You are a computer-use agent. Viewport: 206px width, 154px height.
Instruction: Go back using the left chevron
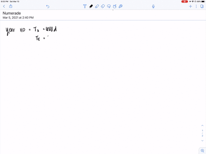(x=4, y=6)
